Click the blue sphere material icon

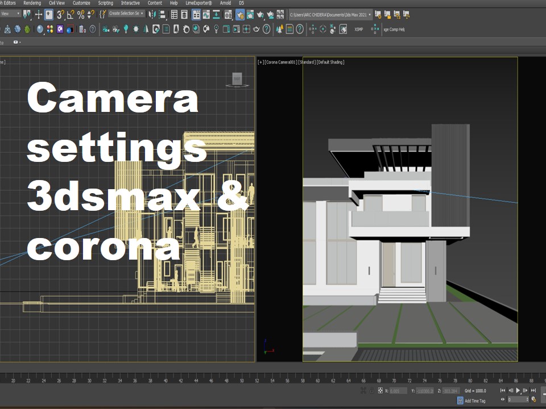click(x=40, y=30)
